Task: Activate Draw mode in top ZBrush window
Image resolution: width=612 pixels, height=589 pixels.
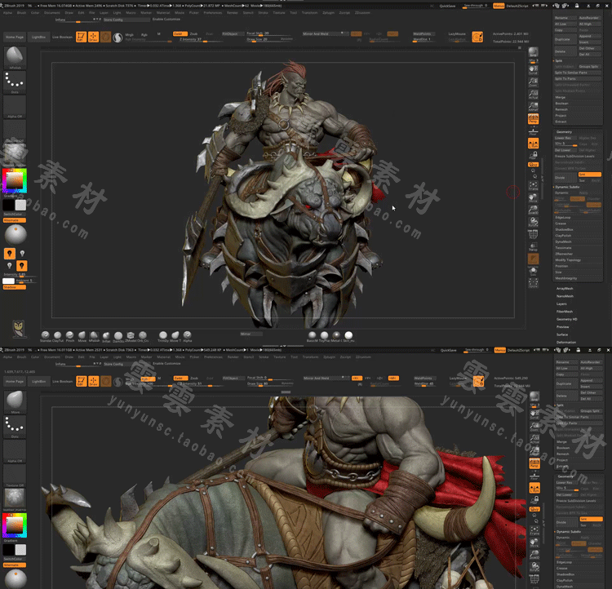Action: click(x=93, y=37)
